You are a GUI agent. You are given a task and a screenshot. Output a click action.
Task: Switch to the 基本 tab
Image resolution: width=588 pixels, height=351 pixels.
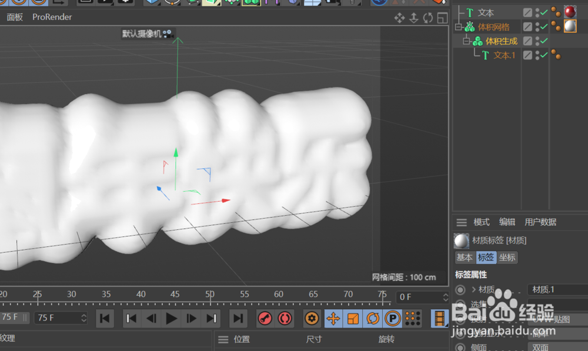tap(465, 258)
